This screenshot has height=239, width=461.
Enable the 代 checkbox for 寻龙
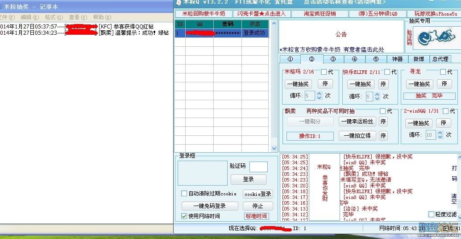[x=443, y=72]
